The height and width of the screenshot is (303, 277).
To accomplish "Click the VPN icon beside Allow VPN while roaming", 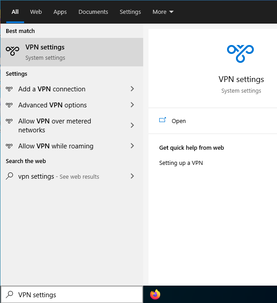I will click(x=9, y=146).
